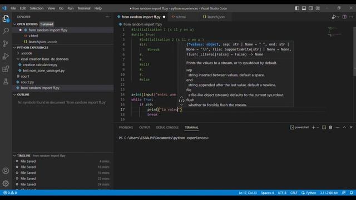
Task: Maximize panel size with up chevron
Action: pyautogui.click(x=344, y=127)
